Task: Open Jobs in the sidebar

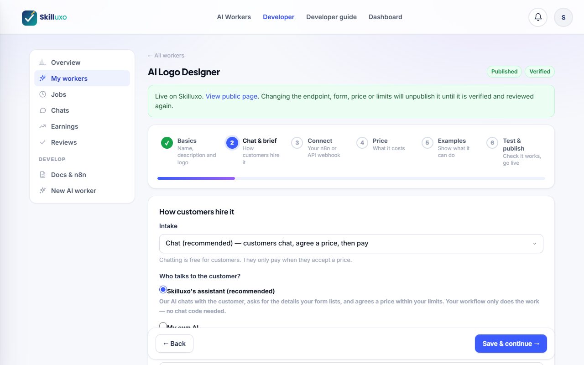Action: pyautogui.click(x=82, y=94)
